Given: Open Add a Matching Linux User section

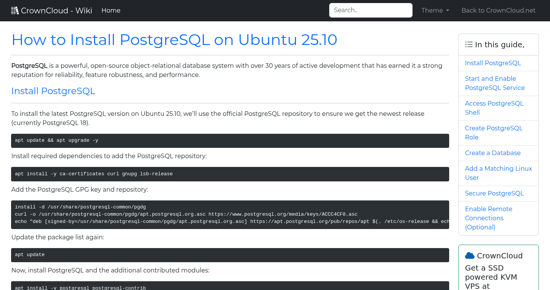Looking at the screenshot, I should coord(498,173).
